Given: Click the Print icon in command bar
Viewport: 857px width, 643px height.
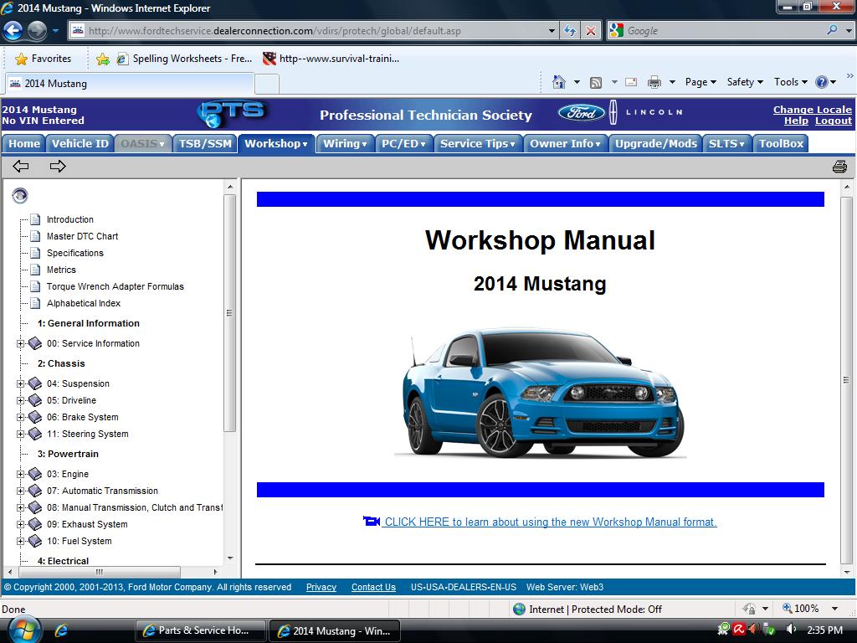Looking at the screenshot, I should click(x=654, y=83).
